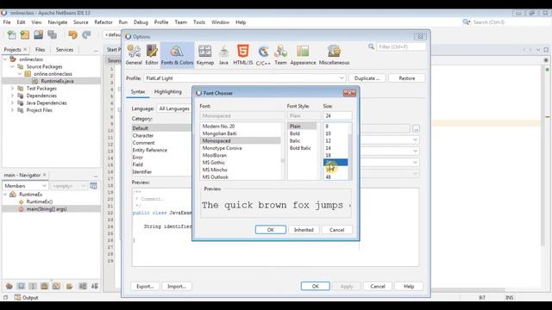Viewport: 552px width, 310px height.
Task: Toggle Sort by Name in Navigator
Action: point(83,286)
